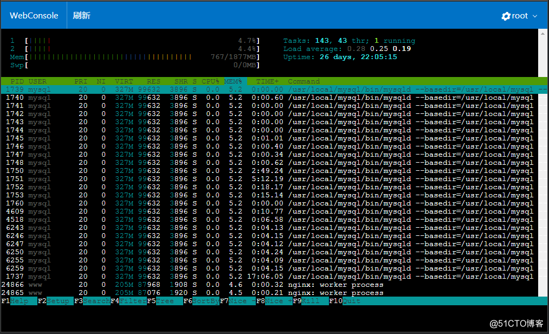Click the TIME+ value 17:06.05
The image size is (549, 334).
click(x=265, y=277)
